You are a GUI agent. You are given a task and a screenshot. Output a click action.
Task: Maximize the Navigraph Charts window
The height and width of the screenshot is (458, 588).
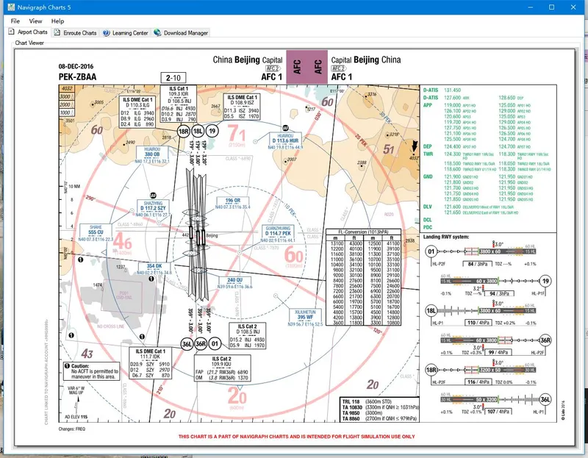(552, 7)
